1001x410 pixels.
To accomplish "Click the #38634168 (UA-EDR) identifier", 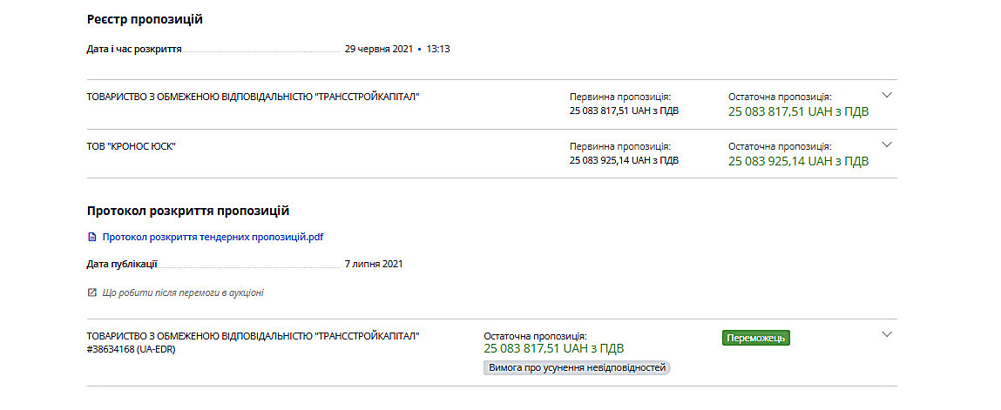I will [131, 349].
